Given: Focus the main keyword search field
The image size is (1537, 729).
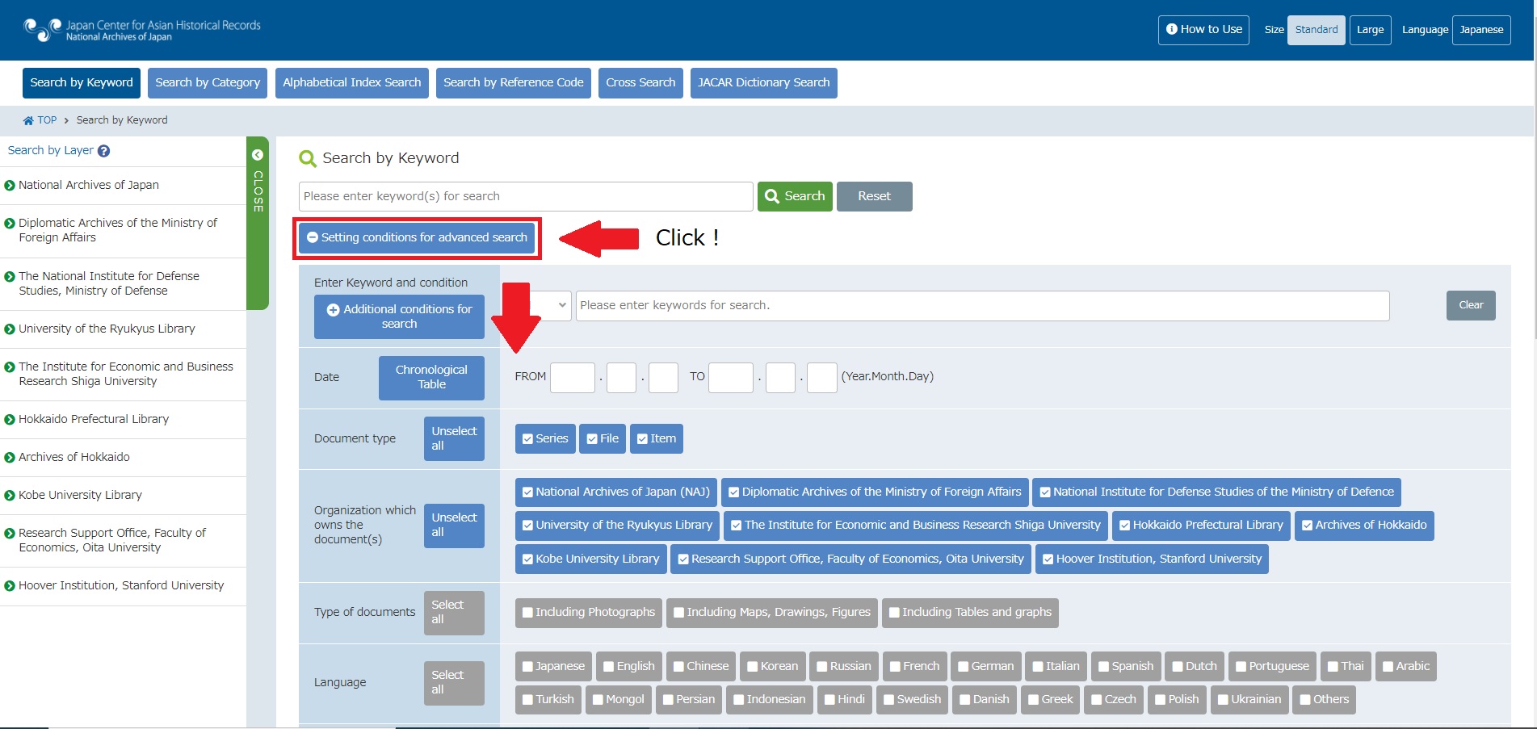Looking at the screenshot, I should pyautogui.click(x=526, y=196).
